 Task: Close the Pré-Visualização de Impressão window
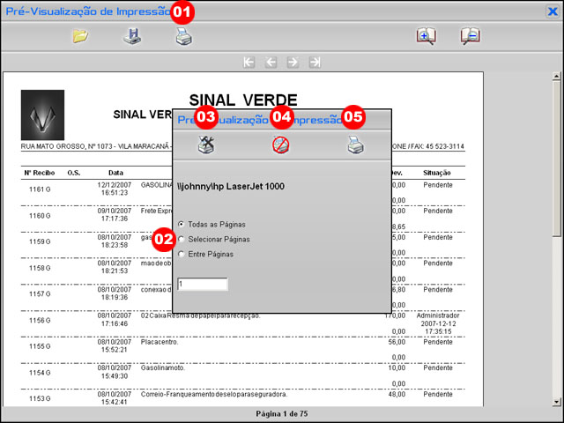click(x=553, y=11)
